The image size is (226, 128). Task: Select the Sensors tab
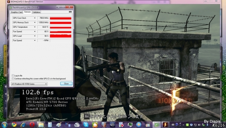tap(28, 12)
